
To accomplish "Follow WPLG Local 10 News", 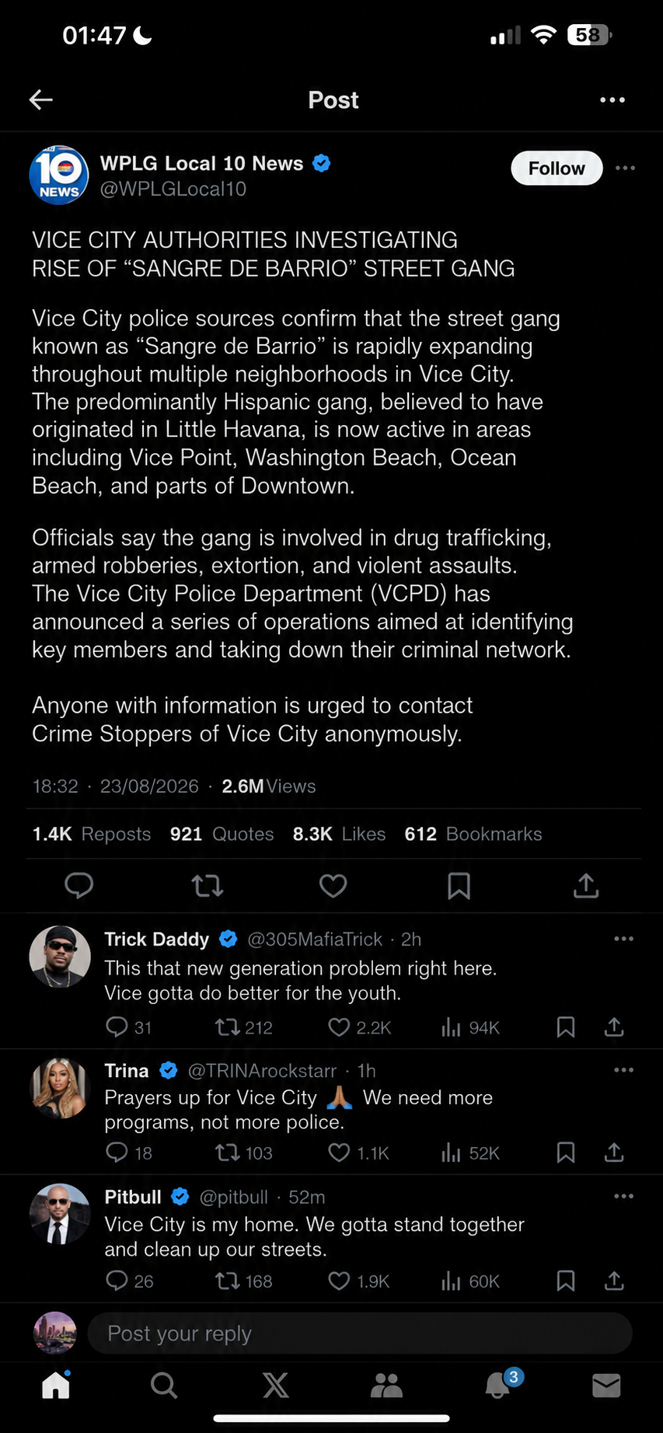I will [557, 168].
